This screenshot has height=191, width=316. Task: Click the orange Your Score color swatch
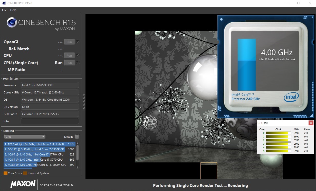[5, 173]
